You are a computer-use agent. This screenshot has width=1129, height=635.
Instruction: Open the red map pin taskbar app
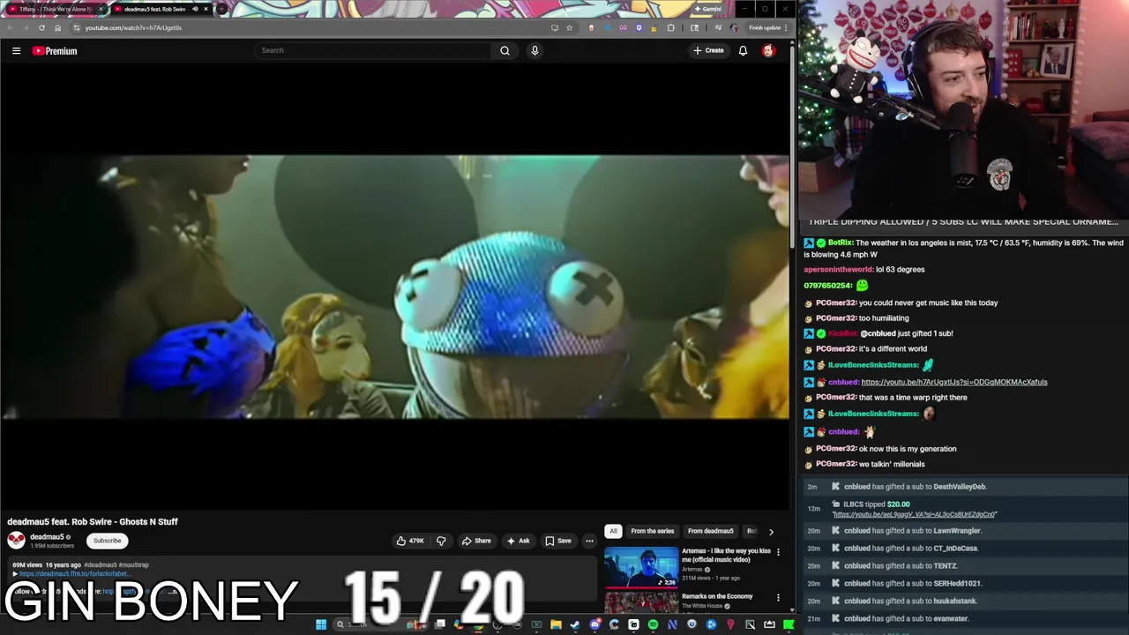point(730,624)
